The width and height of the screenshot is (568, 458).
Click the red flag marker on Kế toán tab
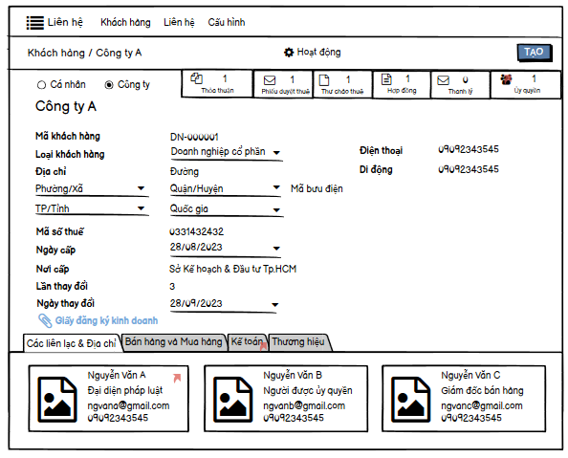pyautogui.click(x=263, y=346)
